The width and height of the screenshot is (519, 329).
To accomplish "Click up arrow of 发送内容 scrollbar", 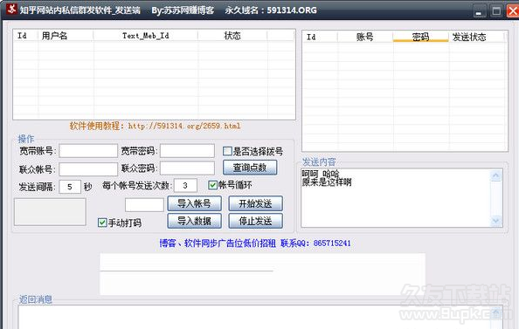I will [x=495, y=175].
